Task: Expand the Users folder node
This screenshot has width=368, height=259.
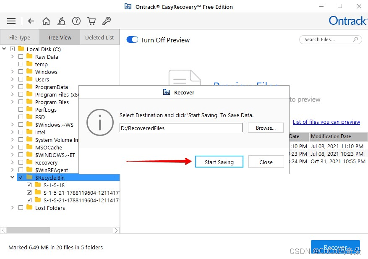Action: (13, 80)
